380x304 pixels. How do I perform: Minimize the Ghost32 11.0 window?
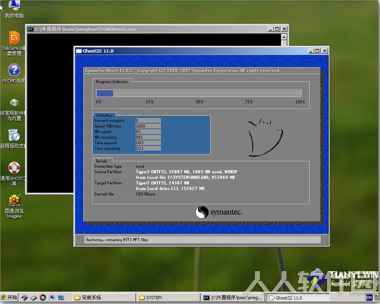tap(311, 51)
